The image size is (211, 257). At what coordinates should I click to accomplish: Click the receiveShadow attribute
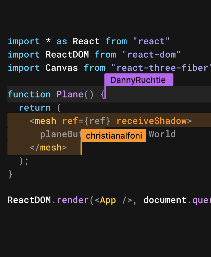(152, 121)
